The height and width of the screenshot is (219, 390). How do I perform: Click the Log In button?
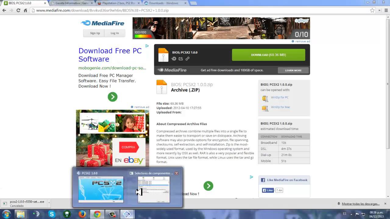115,33
